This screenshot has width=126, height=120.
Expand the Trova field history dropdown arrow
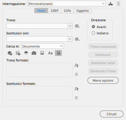pos(70,26)
